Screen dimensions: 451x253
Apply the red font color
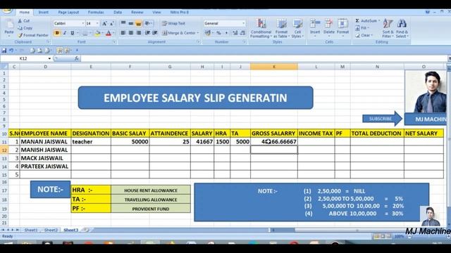click(109, 33)
